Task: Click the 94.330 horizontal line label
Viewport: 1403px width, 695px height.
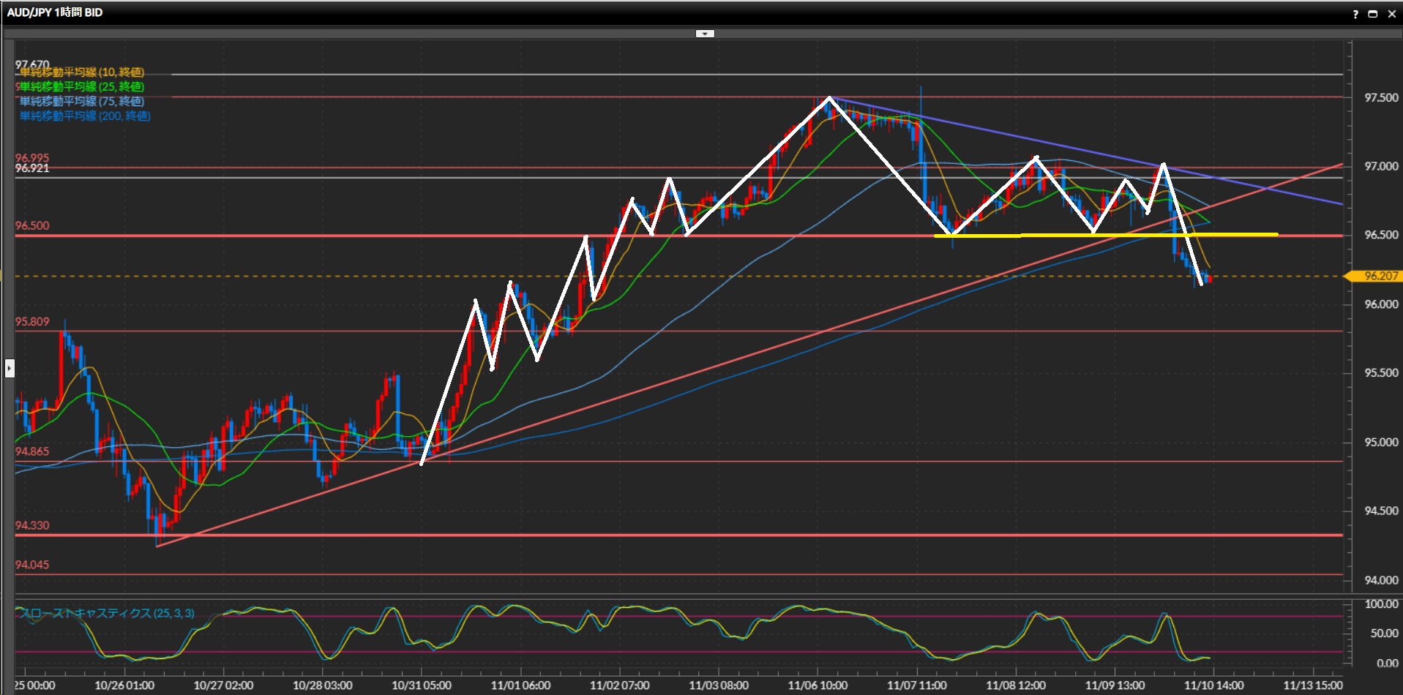Action: pos(32,525)
